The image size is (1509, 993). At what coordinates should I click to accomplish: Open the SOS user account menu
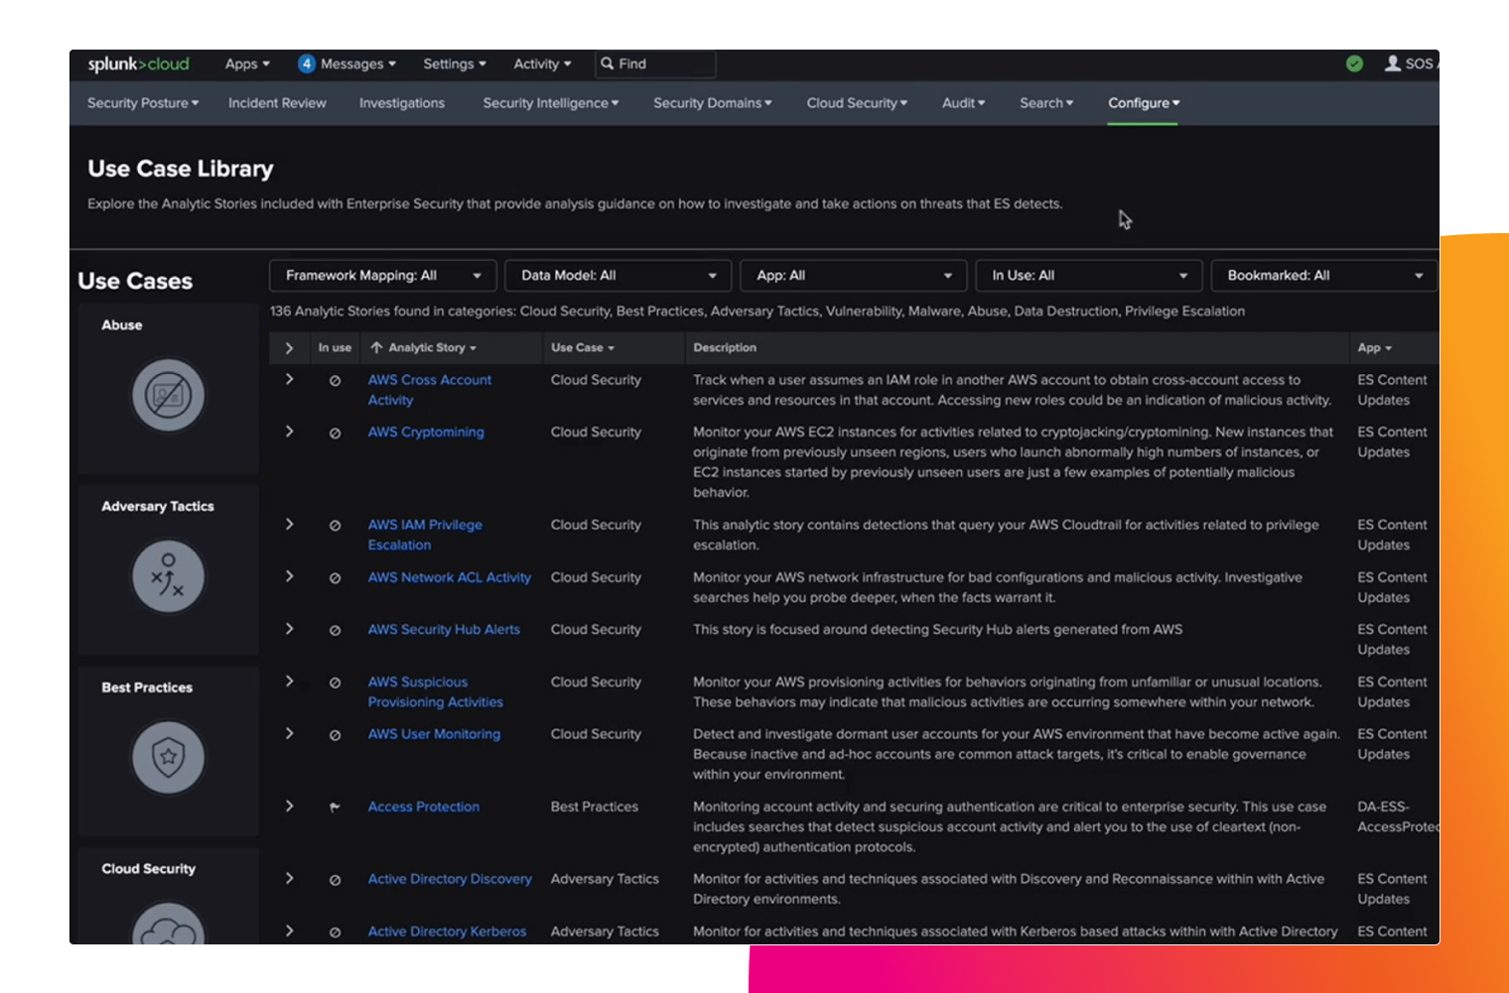click(1410, 63)
